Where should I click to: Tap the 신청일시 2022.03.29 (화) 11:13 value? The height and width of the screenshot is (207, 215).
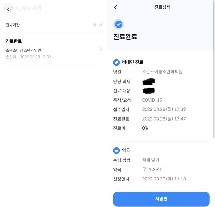(164, 179)
